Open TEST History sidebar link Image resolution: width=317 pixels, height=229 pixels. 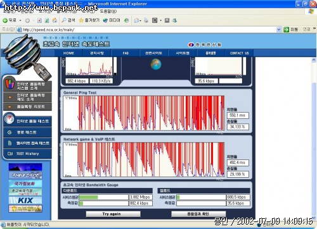pyautogui.click(x=27, y=154)
